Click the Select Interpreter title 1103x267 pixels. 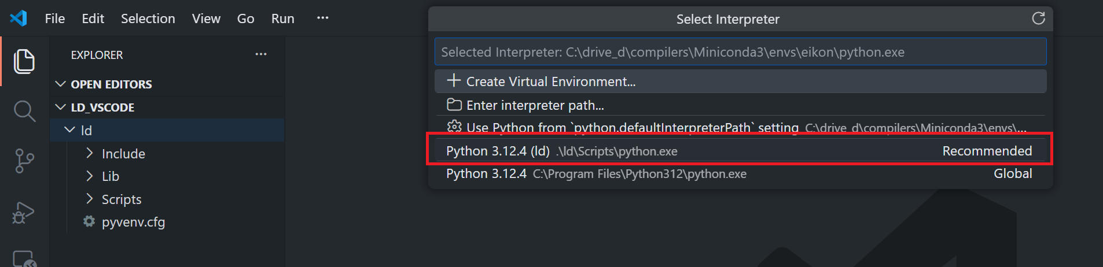pos(727,19)
